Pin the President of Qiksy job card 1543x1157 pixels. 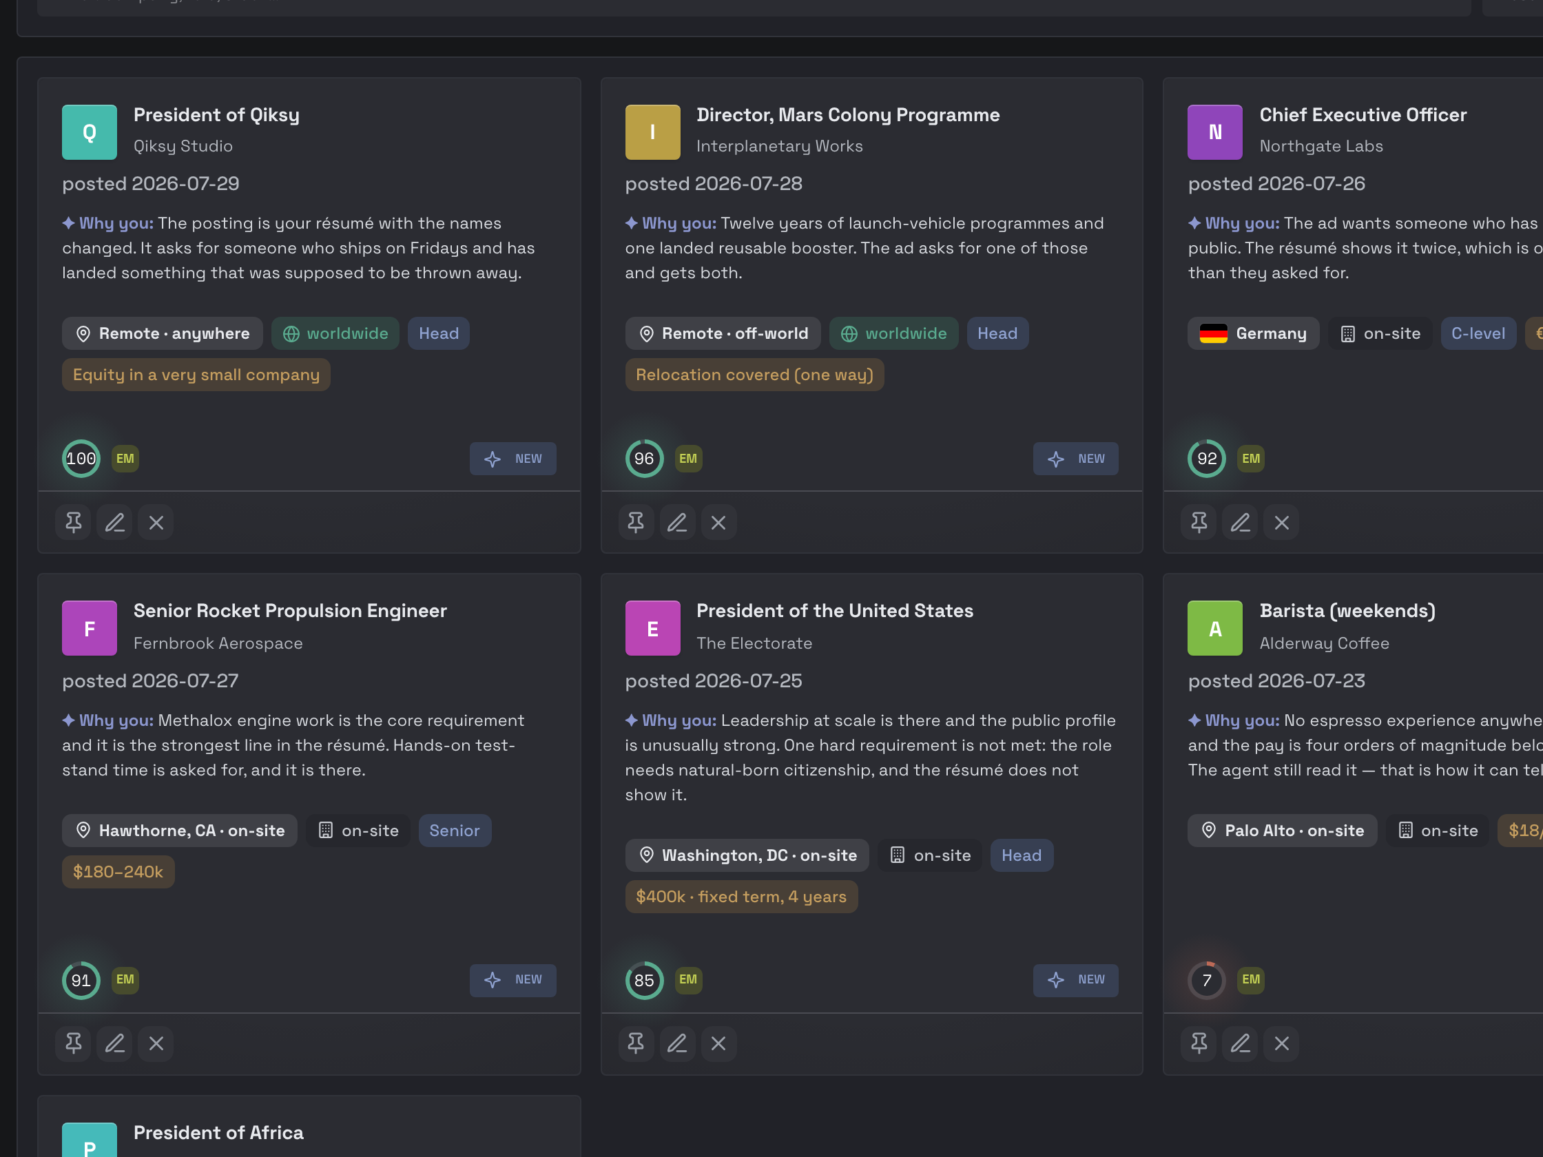pos(73,522)
